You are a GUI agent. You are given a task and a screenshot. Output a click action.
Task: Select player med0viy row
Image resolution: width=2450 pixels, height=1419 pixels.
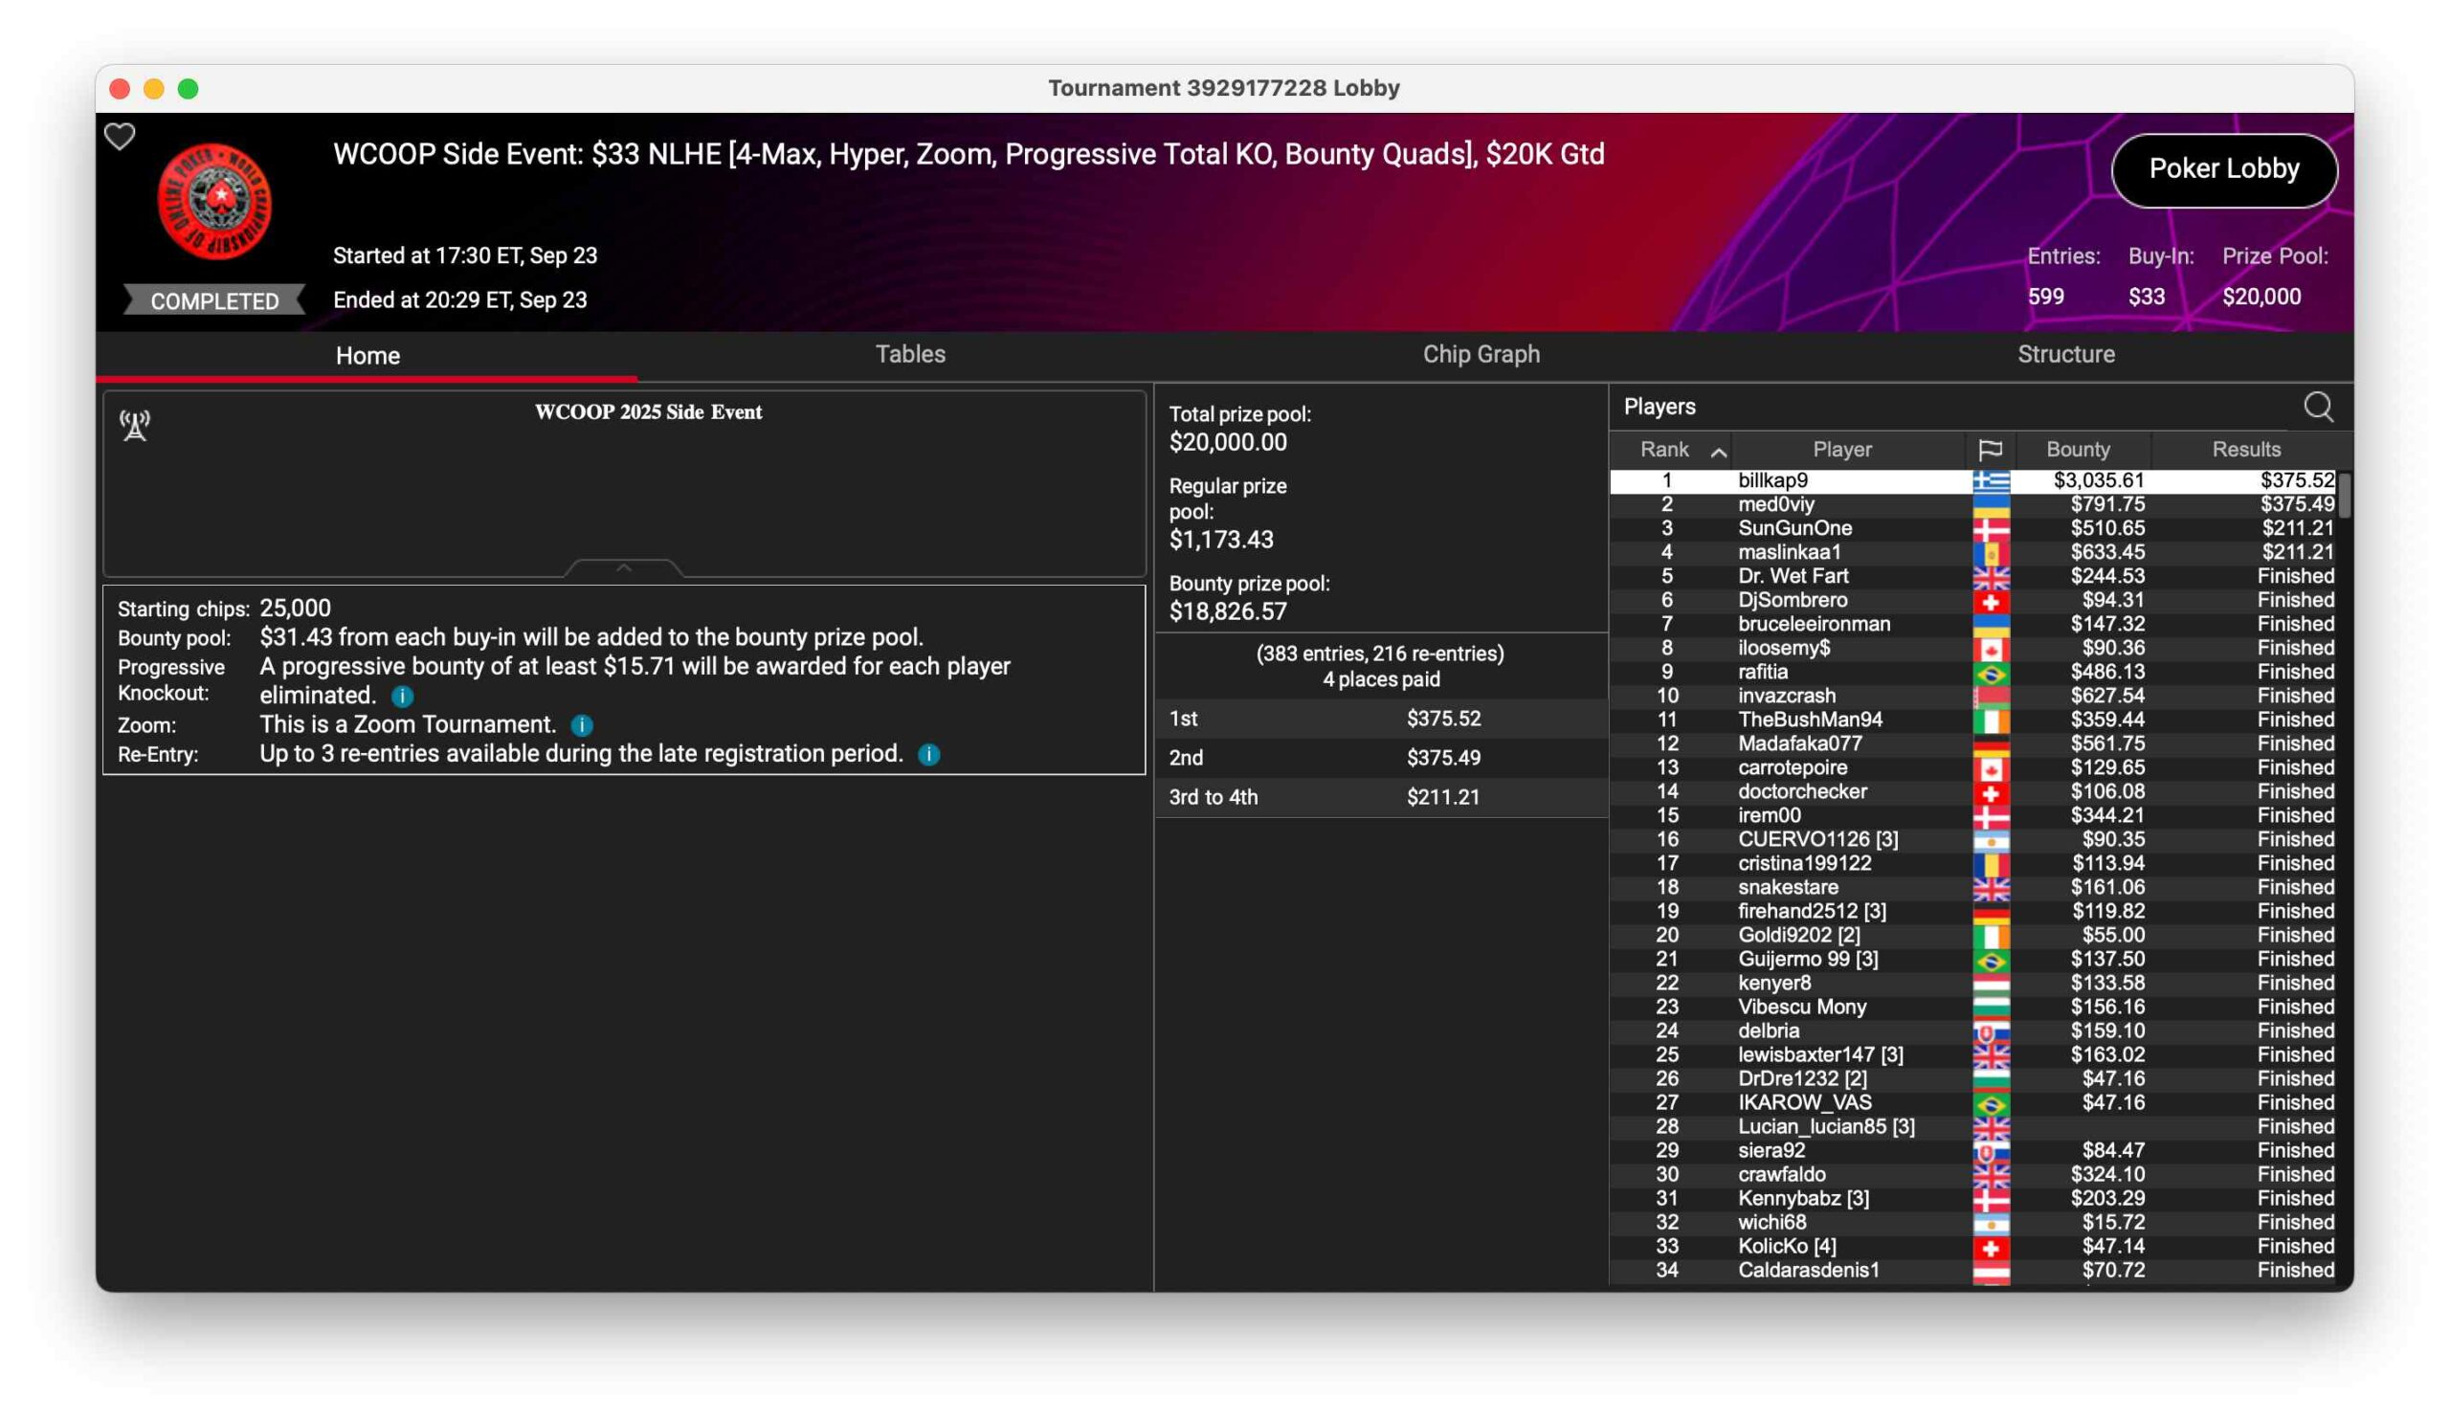[x=1775, y=503]
